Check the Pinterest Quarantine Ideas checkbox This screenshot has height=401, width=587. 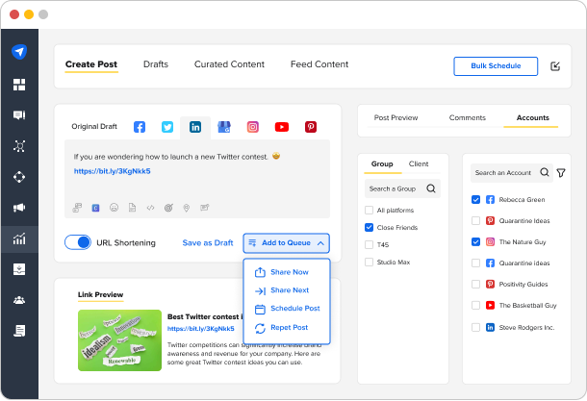[475, 220]
